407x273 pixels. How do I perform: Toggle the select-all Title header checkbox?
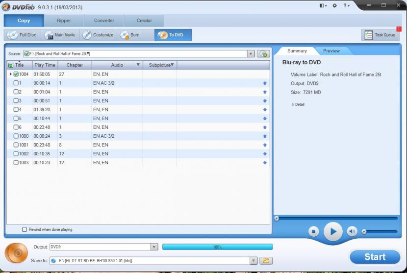pyautogui.click(x=11, y=65)
